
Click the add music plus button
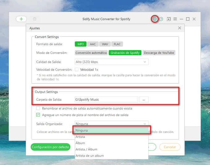click(21, 19)
